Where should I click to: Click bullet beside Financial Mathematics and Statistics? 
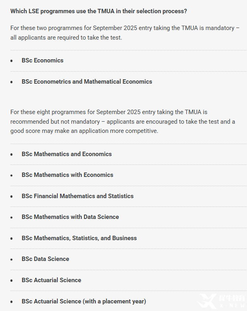coord(12,197)
